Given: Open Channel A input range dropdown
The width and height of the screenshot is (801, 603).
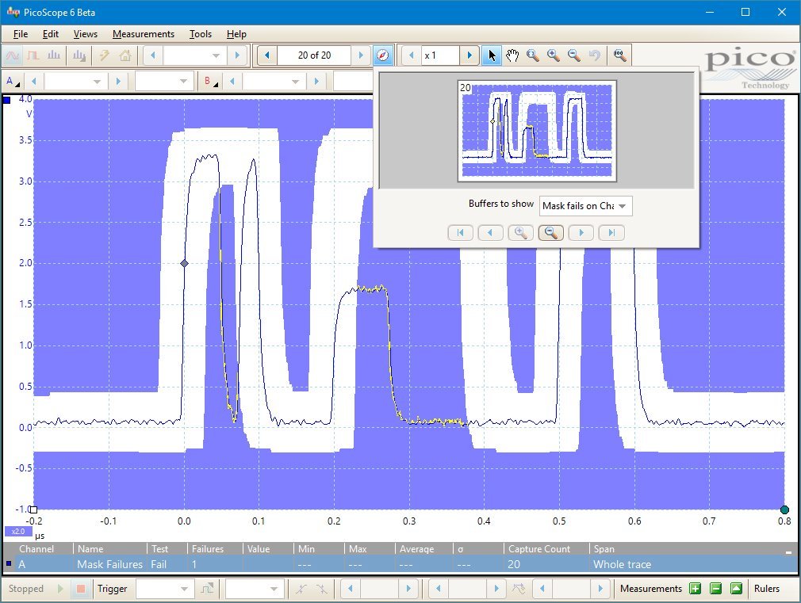Looking at the screenshot, I should (x=75, y=81).
